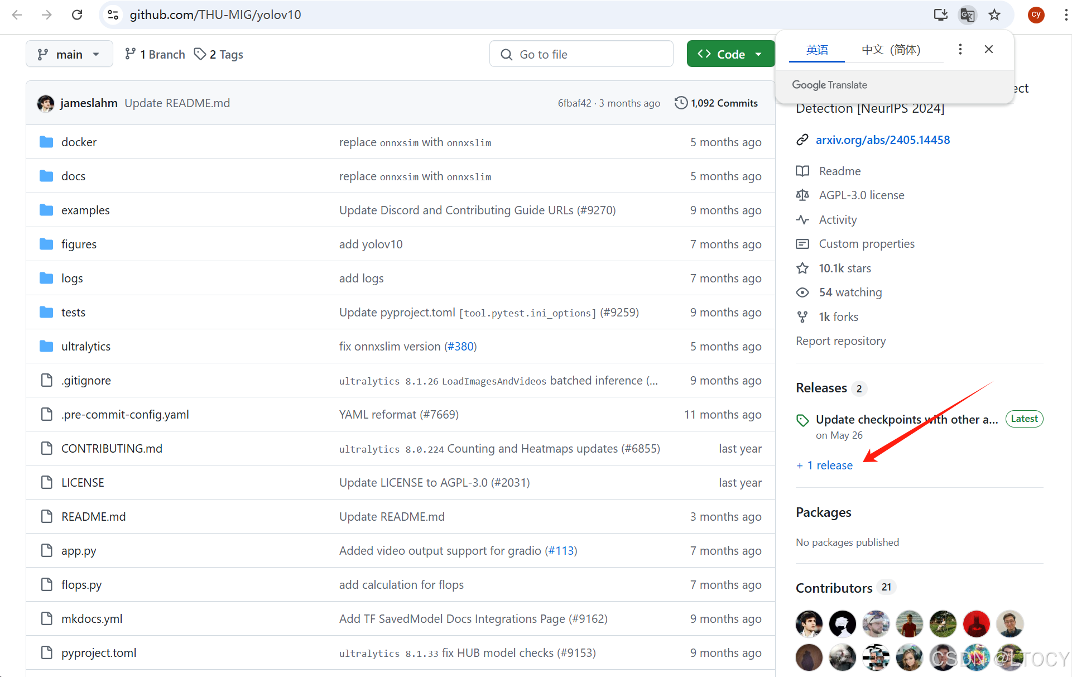The height and width of the screenshot is (677, 1072).
Task: Switch translation to 中文（简体） tab
Action: (x=891, y=50)
